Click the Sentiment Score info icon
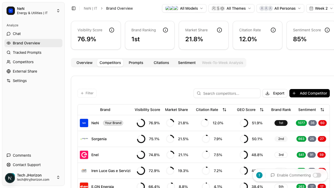The image size is (334, 188). coord(327,30)
